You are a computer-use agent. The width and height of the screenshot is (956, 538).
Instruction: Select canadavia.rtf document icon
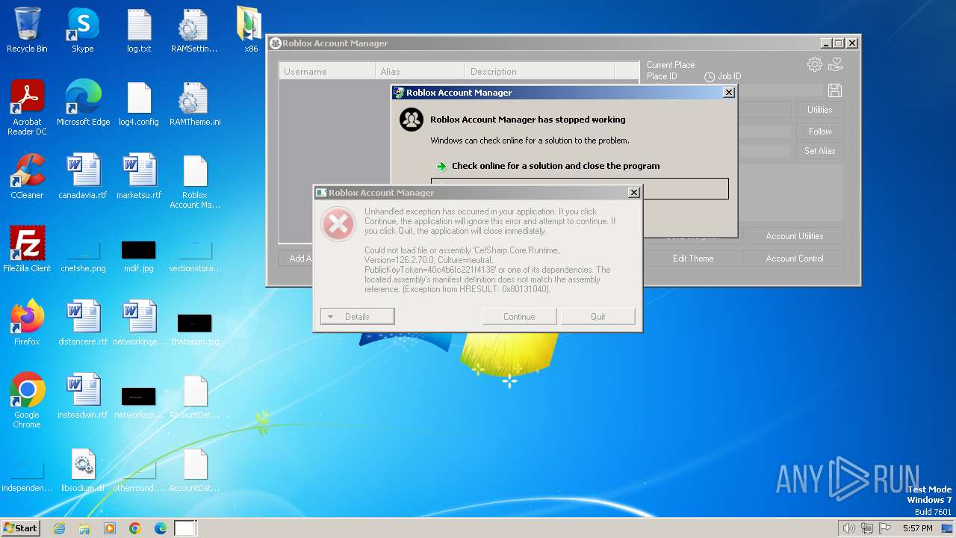pyautogui.click(x=83, y=176)
